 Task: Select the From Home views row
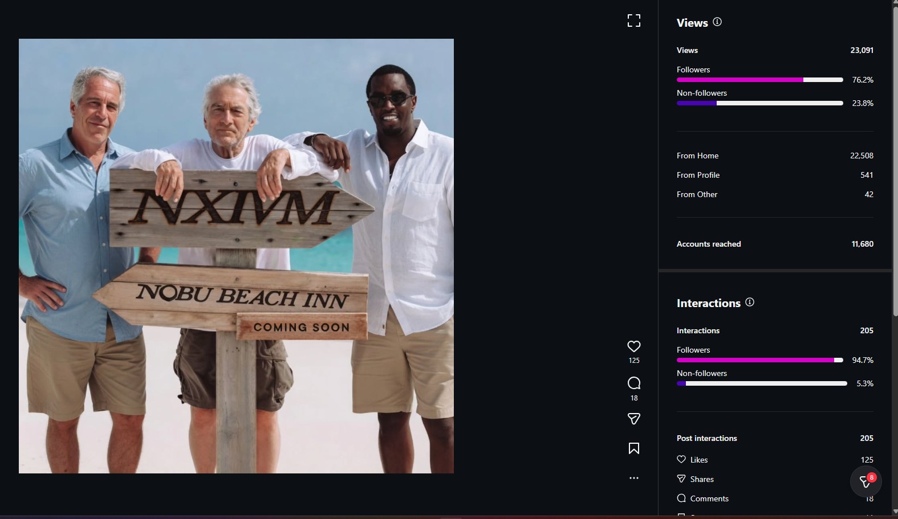click(x=774, y=156)
